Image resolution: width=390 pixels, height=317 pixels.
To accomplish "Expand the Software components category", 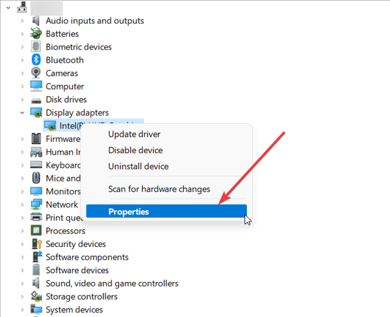I will [x=23, y=257].
